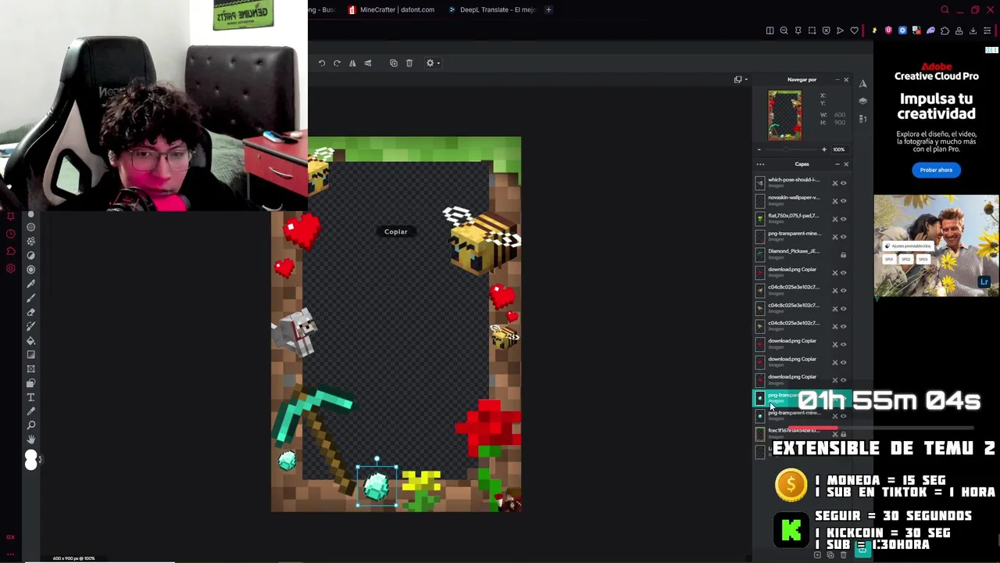Remove the novaskin-wallpaper layer with its X
1000x563 pixels.
coord(834,201)
